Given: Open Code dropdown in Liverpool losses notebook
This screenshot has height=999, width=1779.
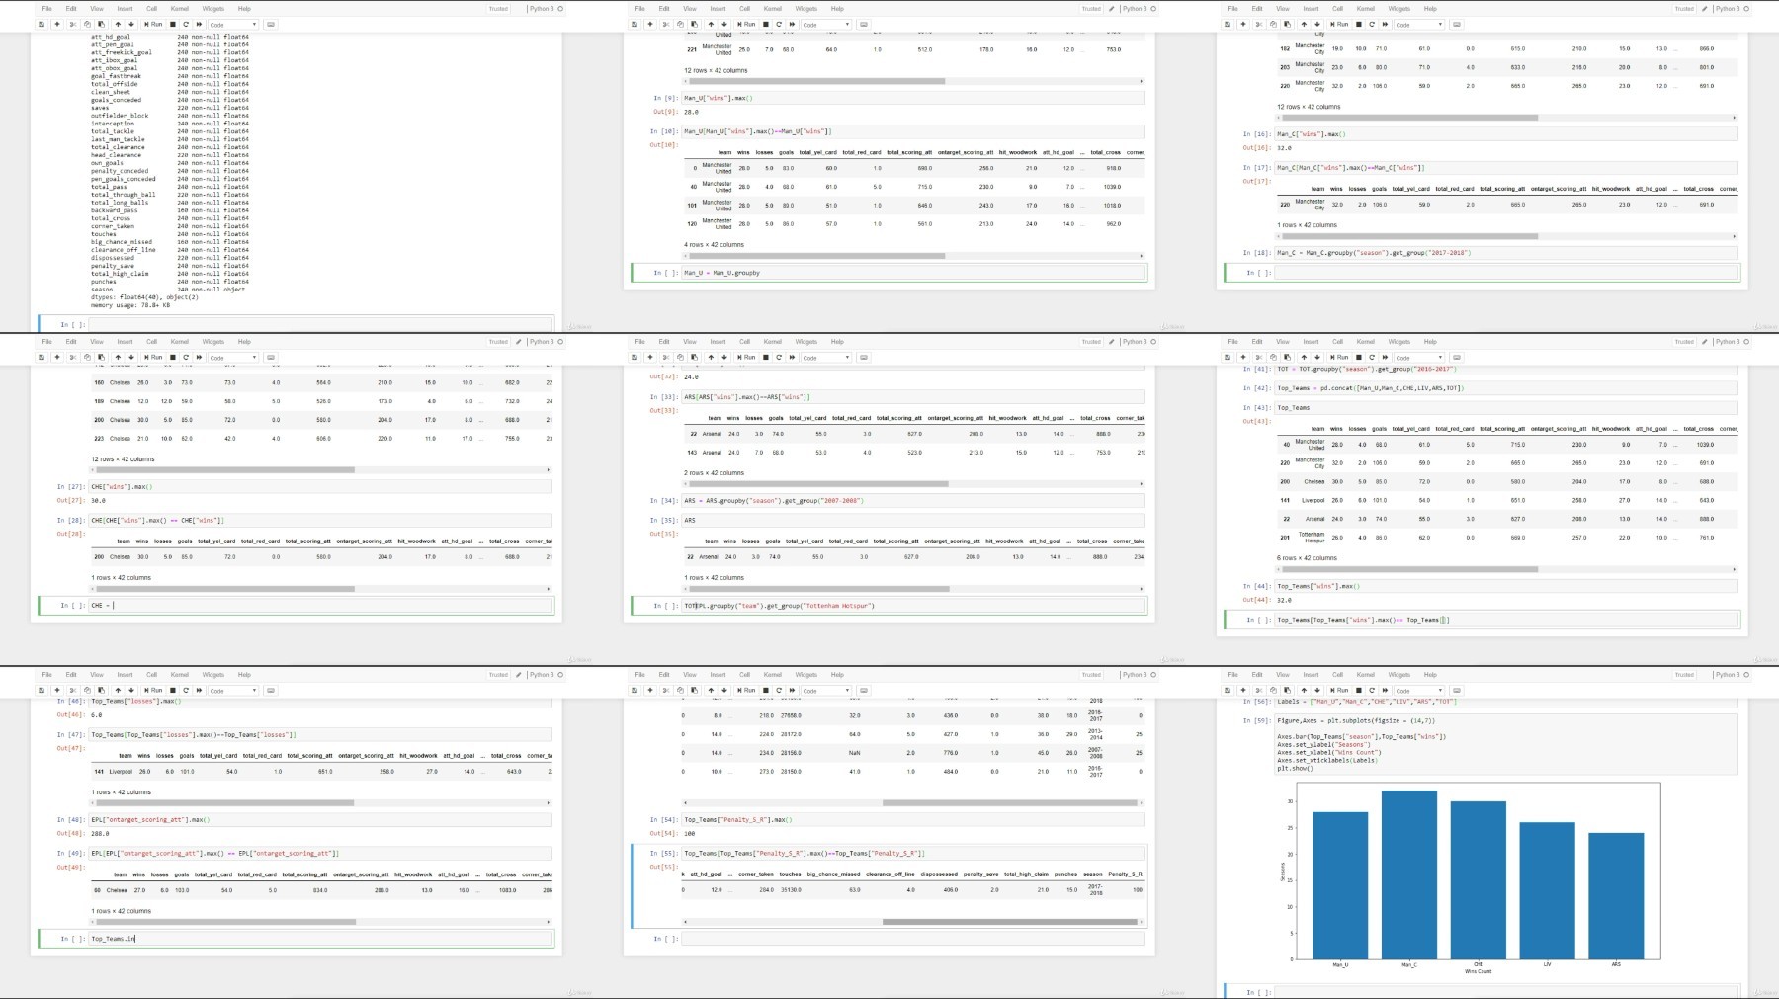Looking at the screenshot, I should click(x=233, y=690).
